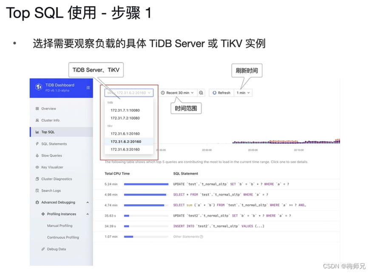Open the Key Visualizer eye icon
Viewport: 372px width, 273px height.
point(38,166)
